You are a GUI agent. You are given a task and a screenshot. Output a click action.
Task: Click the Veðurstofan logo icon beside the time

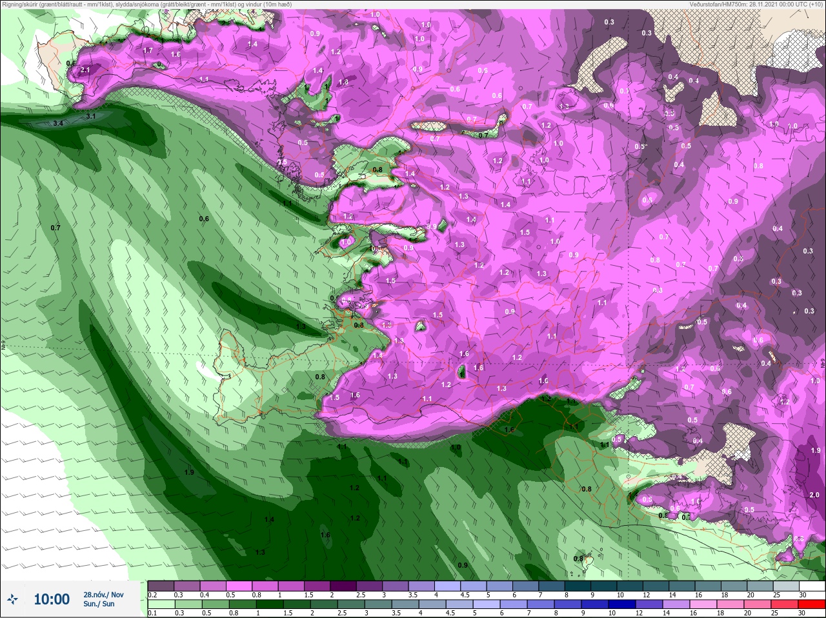click(13, 600)
